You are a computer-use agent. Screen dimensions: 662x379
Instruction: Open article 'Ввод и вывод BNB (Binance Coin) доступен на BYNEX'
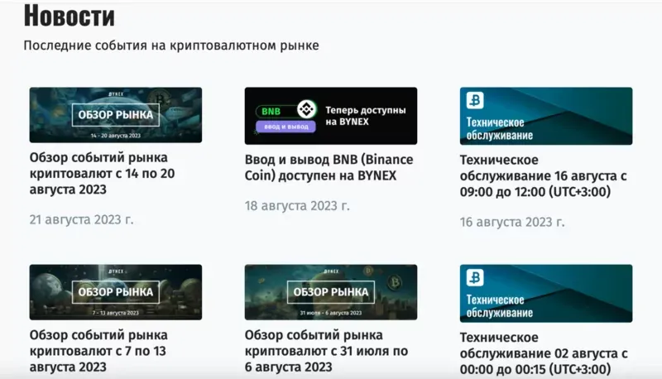click(329, 167)
